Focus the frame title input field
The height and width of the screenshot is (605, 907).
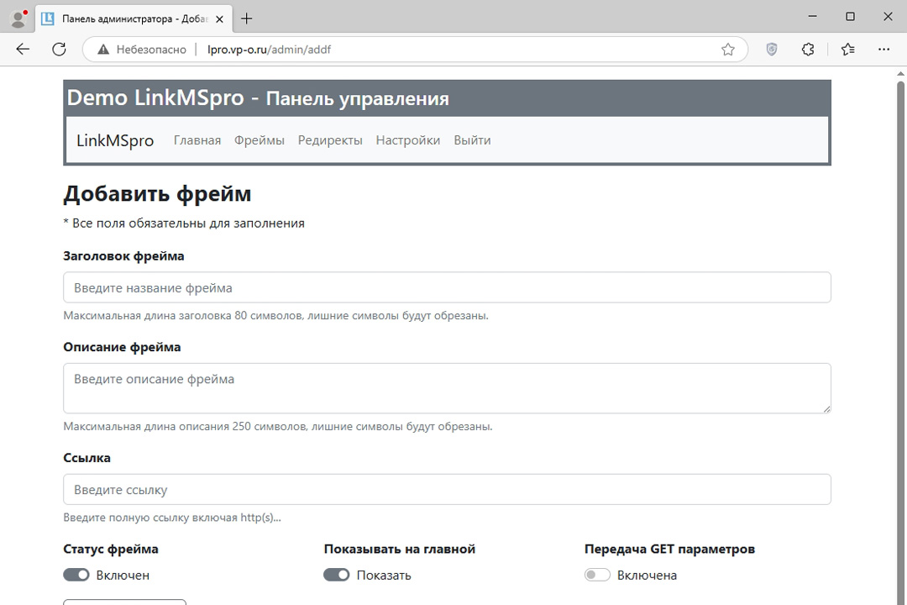(x=447, y=287)
